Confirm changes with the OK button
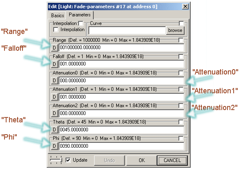Image resolution: width=241 pixels, height=169 pixels. click(142, 160)
